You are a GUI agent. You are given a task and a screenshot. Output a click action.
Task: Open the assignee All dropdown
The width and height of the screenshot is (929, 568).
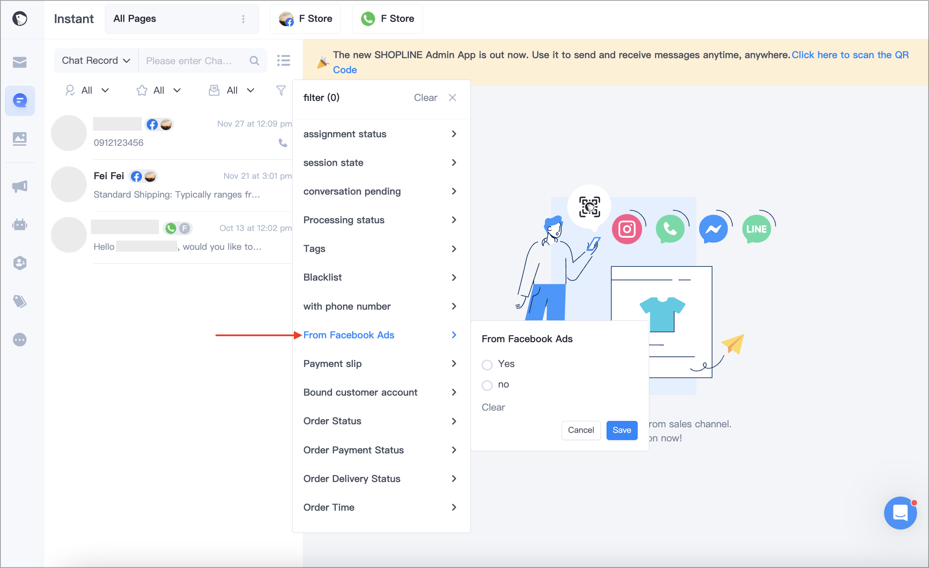(x=87, y=90)
